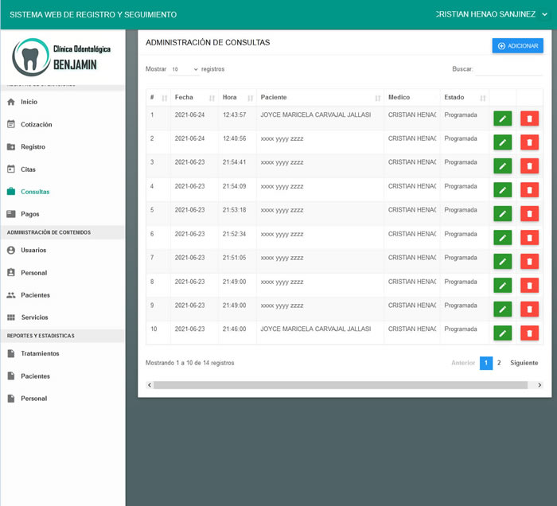Delete the consulta at 21:54:09
The height and width of the screenshot is (506, 557).
[x=529, y=190]
